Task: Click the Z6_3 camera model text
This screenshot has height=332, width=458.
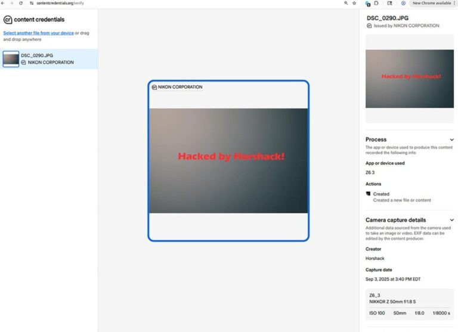Action: tap(375, 295)
